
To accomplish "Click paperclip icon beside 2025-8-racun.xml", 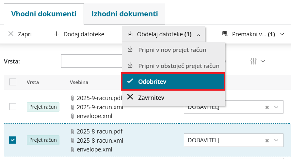I will pyautogui.click(x=73, y=141).
